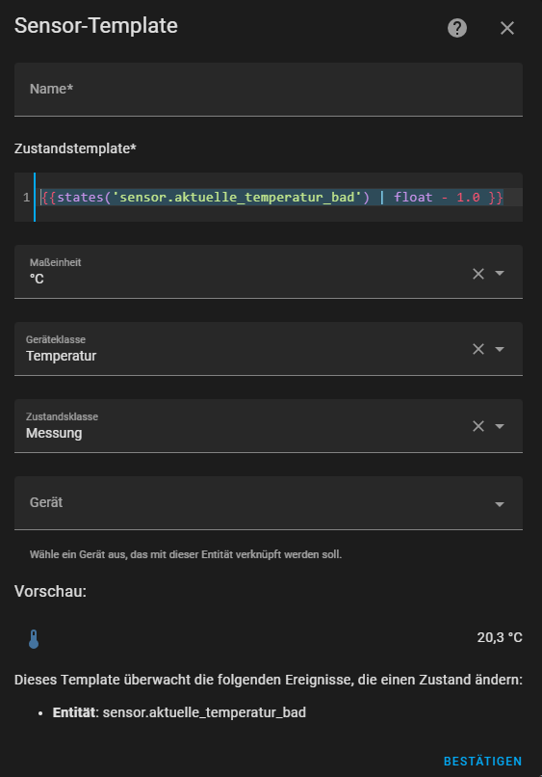542x777 pixels.
Task: Expand the Maßeinheit dropdown arrow
Action: (500, 273)
